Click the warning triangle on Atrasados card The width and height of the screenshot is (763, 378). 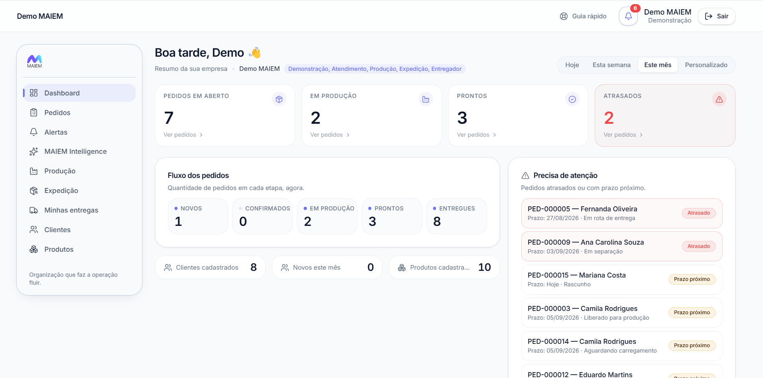click(x=719, y=99)
